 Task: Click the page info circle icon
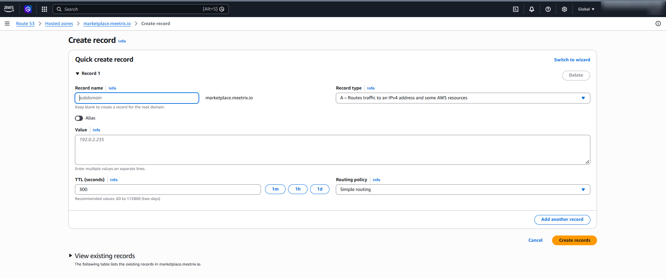(658, 24)
